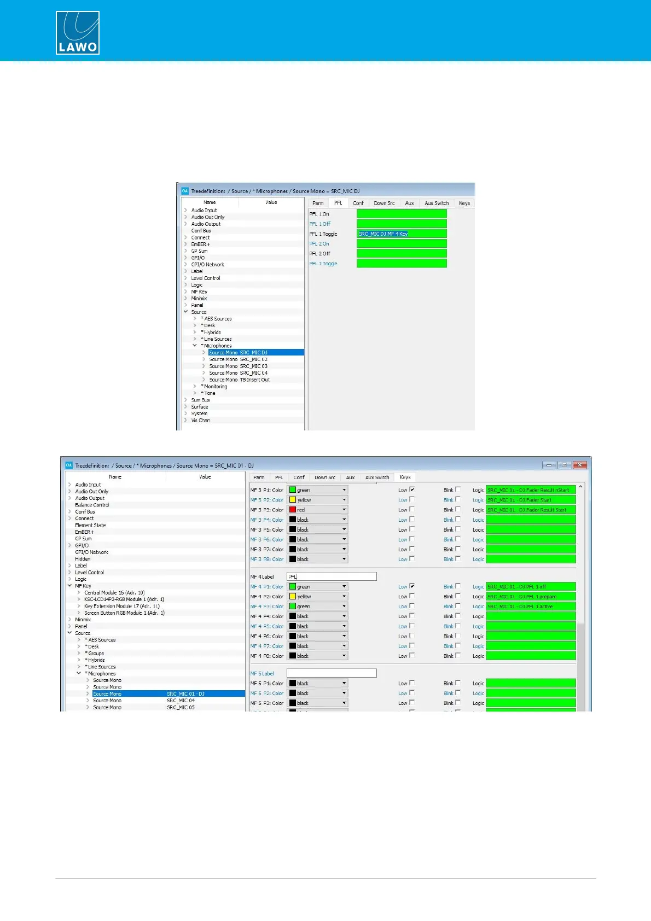Viewport: 651px width, 921px height.
Task: Select Source Mono TB Insert Out
Action: [240, 380]
